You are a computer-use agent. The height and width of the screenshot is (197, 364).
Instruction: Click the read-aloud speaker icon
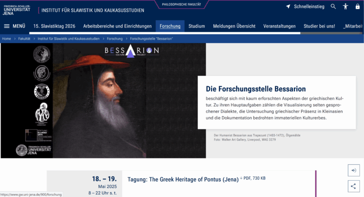point(353,170)
